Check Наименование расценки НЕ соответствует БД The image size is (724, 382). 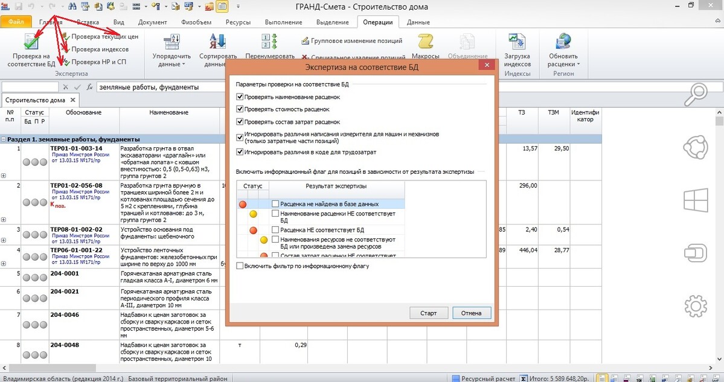[x=275, y=214]
